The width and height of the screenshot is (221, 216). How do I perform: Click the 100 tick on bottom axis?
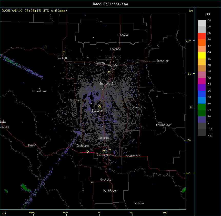[x=165, y=212]
